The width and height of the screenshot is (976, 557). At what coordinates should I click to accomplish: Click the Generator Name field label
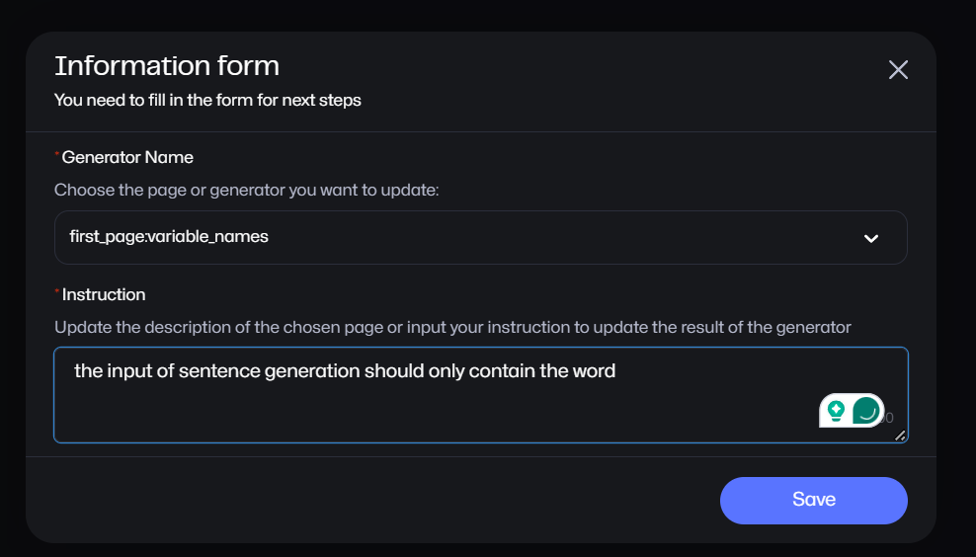[127, 157]
